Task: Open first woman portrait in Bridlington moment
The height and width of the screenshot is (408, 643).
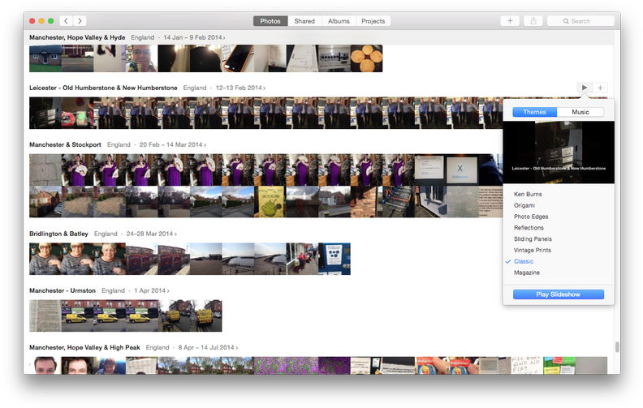Action: 45,259
